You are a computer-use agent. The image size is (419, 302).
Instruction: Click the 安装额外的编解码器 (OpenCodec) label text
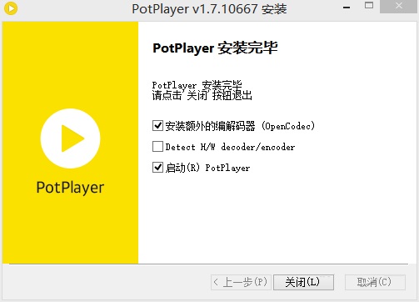[240, 126]
